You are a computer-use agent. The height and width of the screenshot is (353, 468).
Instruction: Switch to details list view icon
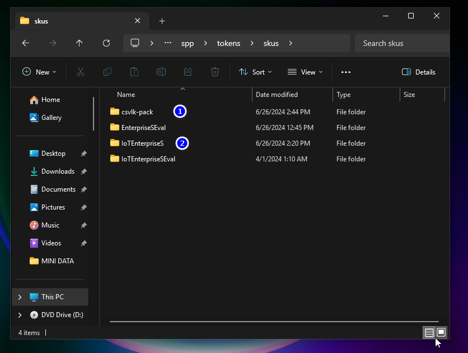(x=429, y=332)
